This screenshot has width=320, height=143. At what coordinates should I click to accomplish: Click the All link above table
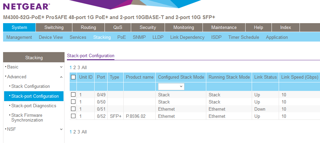[x=84, y=67]
